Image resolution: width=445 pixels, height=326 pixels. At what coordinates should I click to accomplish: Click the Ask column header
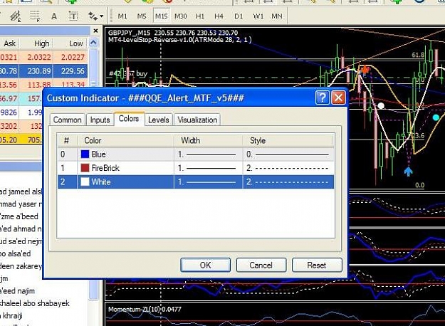pos(10,43)
